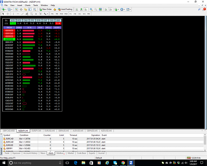Launch the MetaEditor
Viewport: 207px width, 166px height.
click(55, 9)
